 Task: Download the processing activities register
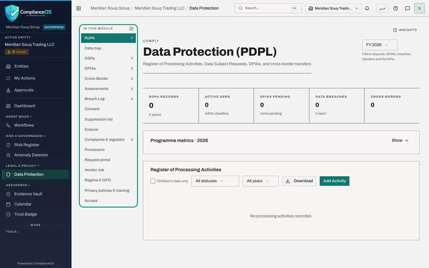[x=299, y=181]
